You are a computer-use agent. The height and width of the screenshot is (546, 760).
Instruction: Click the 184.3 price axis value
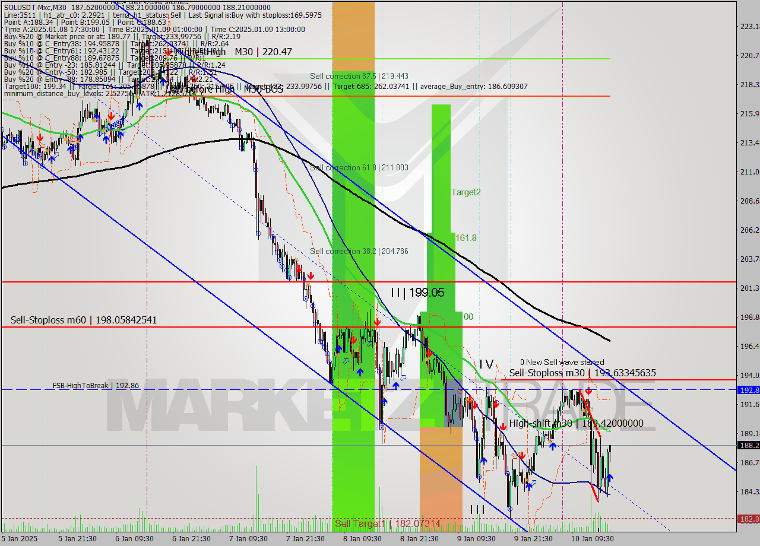coord(749,491)
